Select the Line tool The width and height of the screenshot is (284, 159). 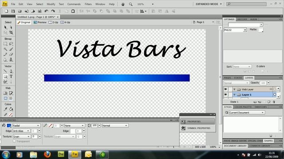click(5, 71)
